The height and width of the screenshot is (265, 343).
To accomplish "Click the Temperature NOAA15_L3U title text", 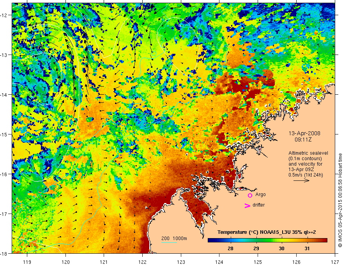I will click(267, 232).
